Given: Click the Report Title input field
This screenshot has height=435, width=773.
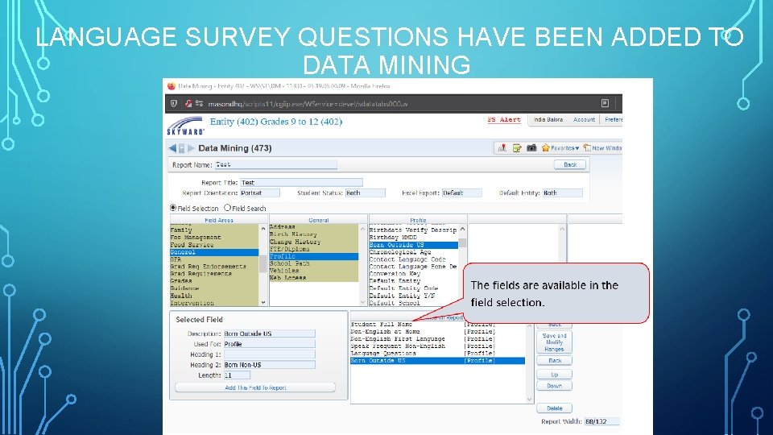Looking at the screenshot, I should coord(301,183).
